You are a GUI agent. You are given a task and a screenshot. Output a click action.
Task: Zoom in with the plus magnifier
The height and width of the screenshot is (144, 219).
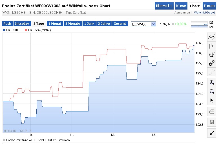coord(212,83)
